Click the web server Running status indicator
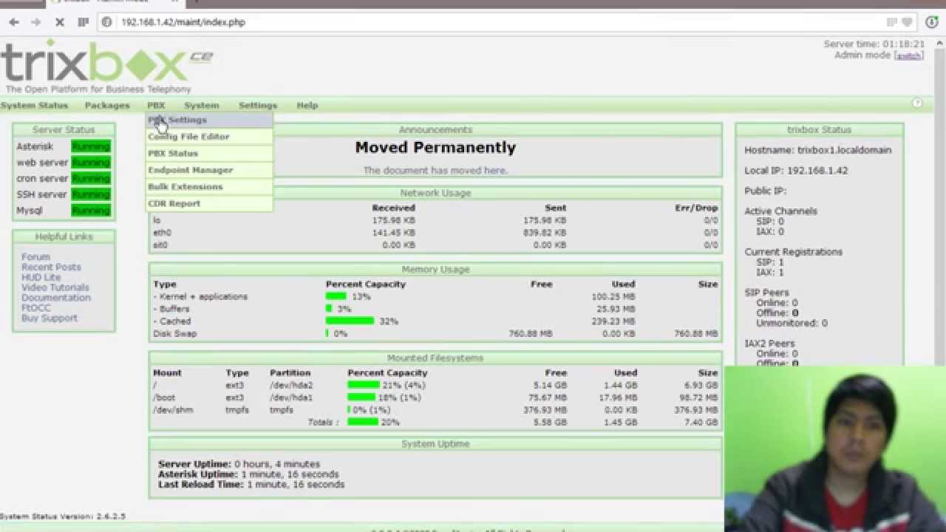Image resolution: width=946 pixels, height=532 pixels. click(x=91, y=163)
